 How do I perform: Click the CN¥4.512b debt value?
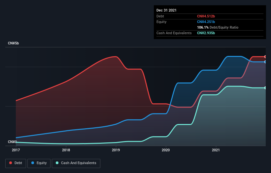(x=206, y=16)
